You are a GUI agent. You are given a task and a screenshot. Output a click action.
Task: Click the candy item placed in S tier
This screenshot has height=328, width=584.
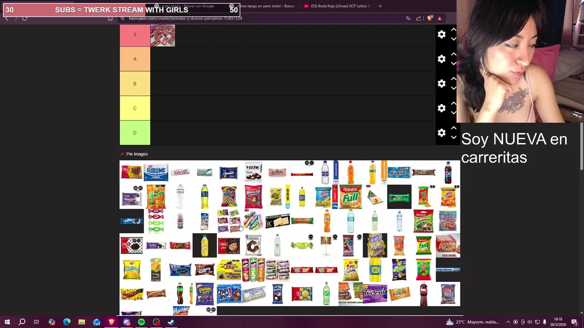tap(162, 35)
